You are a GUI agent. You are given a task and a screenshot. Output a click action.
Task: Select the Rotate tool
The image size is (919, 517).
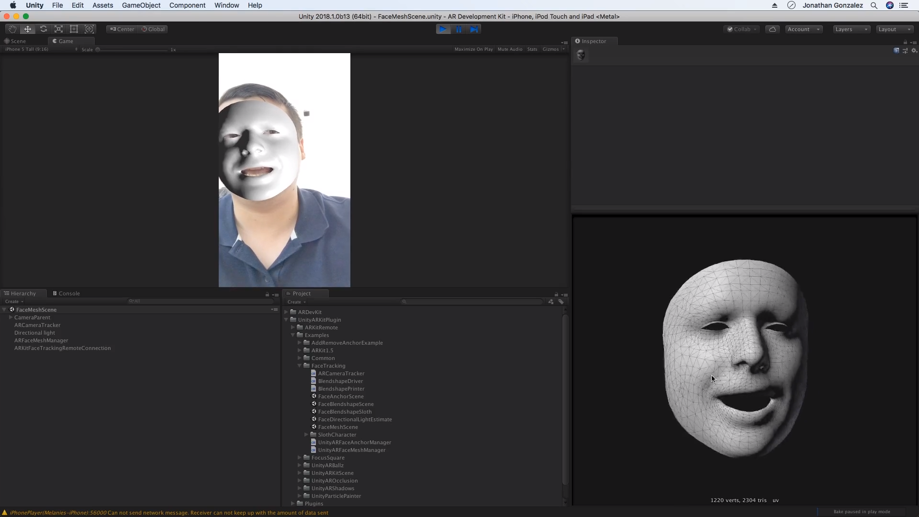coord(43,29)
